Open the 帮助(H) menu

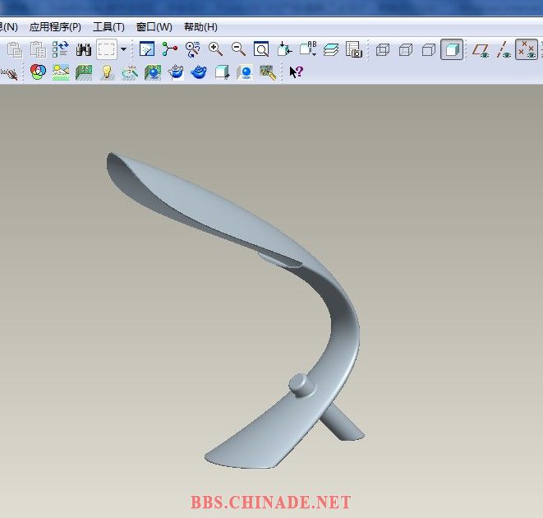pos(200,27)
